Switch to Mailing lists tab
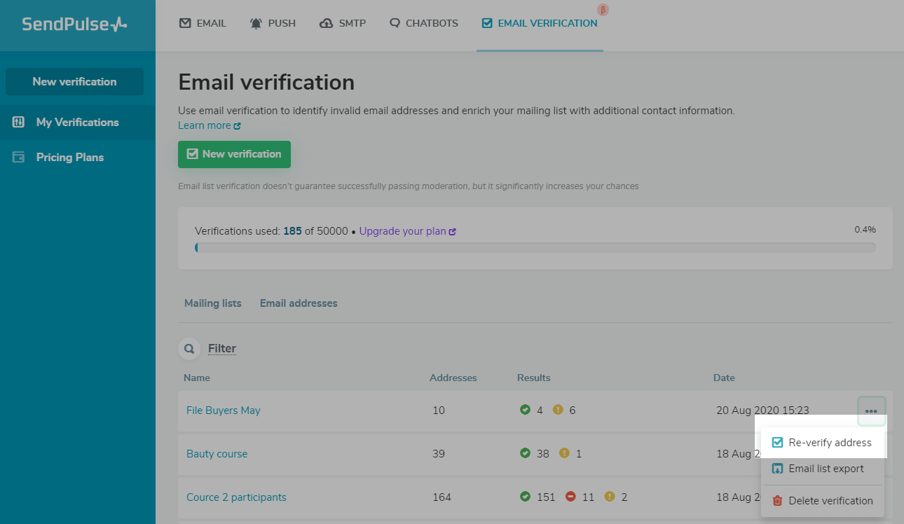 [213, 303]
